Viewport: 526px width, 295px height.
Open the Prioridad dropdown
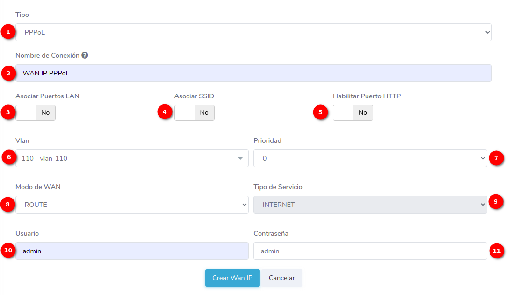pyautogui.click(x=370, y=158)
